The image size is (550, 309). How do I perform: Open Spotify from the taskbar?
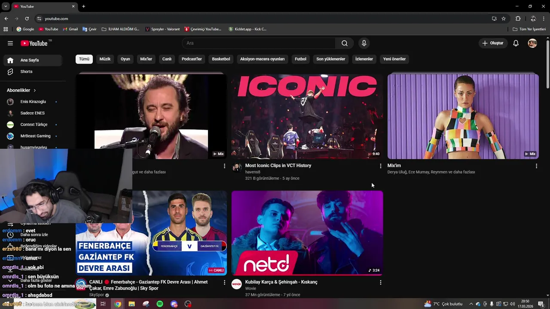click(x=160, y=304)
